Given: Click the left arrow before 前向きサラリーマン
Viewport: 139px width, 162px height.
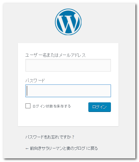Looking at the screenshot, I should pos(27,148).
